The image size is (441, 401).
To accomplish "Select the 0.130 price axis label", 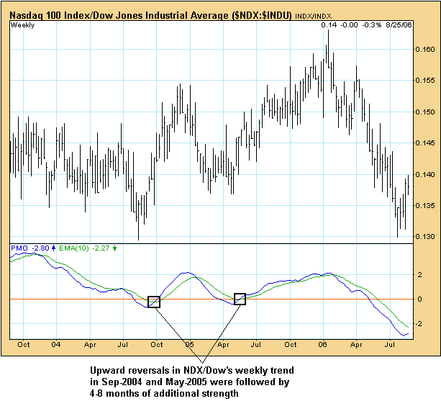I will (x=426, y=237).
